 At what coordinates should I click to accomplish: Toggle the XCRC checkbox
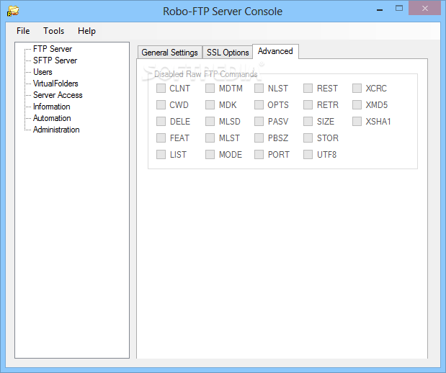357,88
